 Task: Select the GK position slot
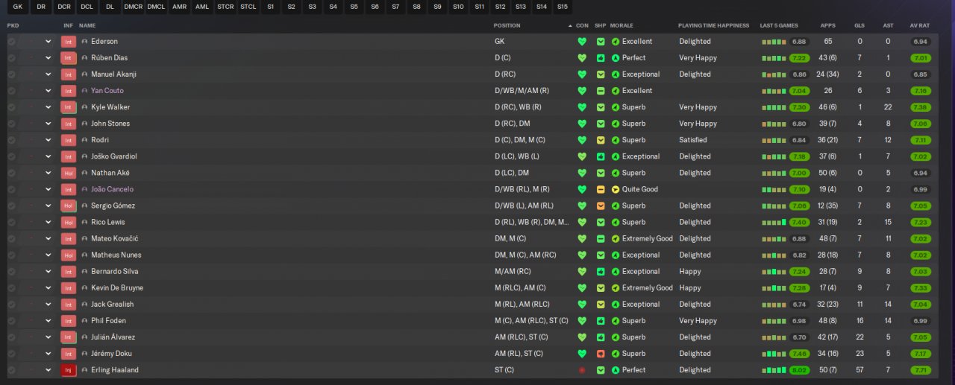click(x=18, y=7)
